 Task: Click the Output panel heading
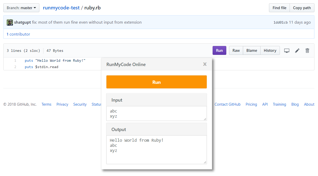coord(156,129)
